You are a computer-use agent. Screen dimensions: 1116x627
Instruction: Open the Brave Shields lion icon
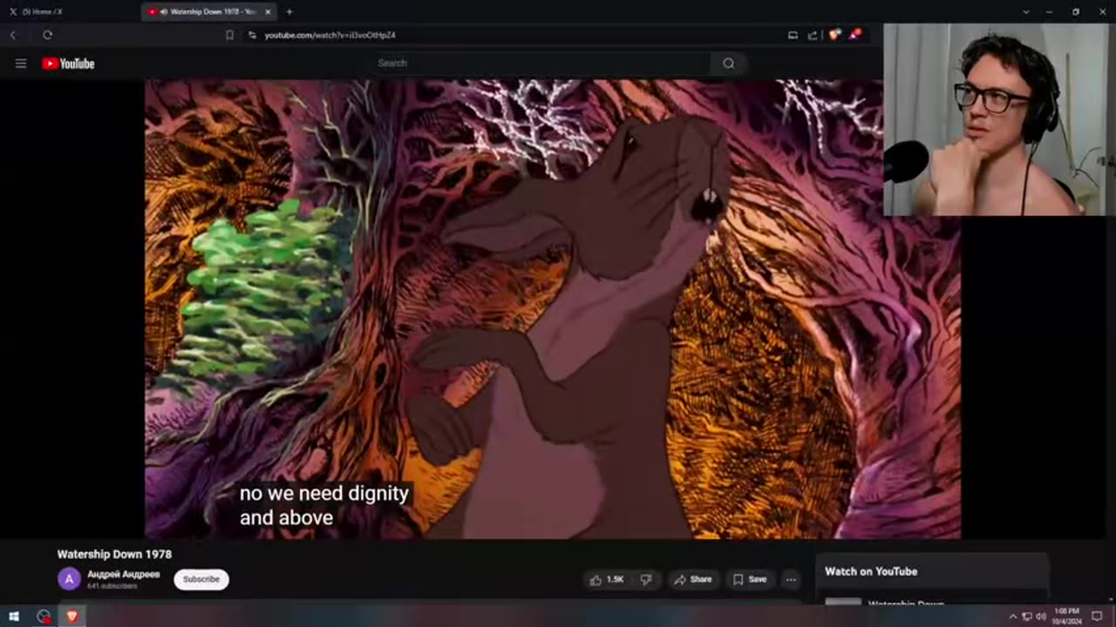point(834,35)
